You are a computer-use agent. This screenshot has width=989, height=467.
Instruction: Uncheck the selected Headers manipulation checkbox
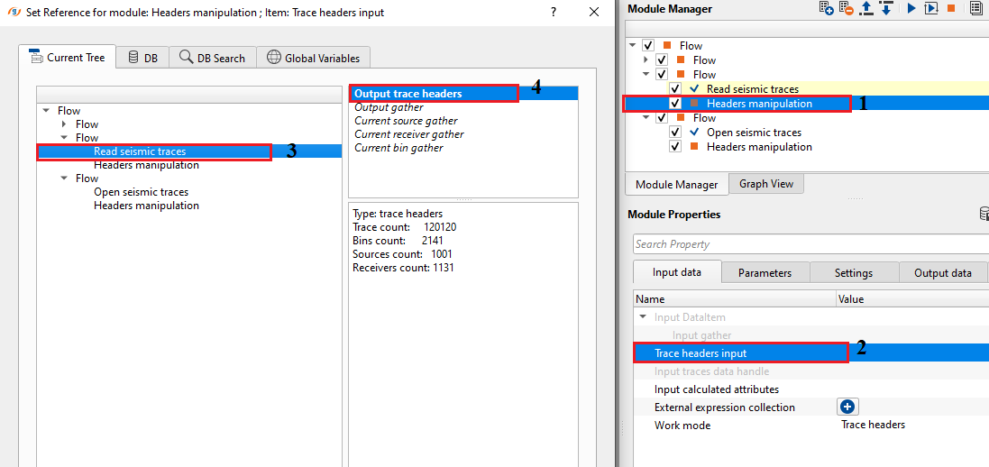(675, 104)
